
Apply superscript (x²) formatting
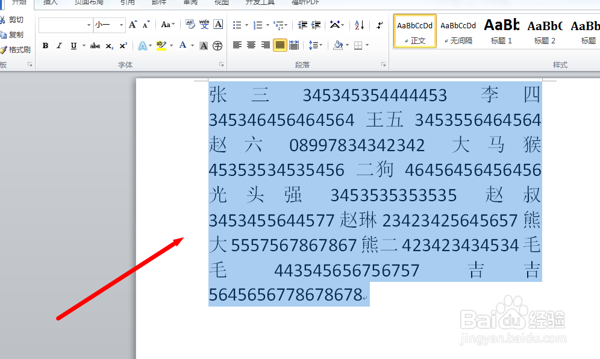coord(123,46)
